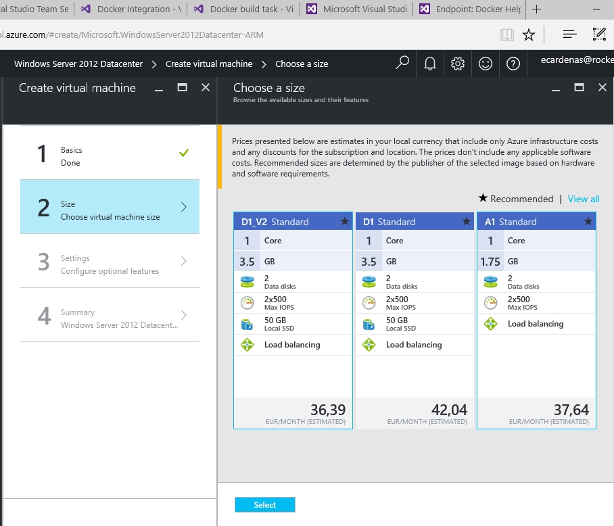Click the data disks icon in D1_V2 card
Image resolution: width=614 pixels, height=526 pixels.
[x=247, y=282]
